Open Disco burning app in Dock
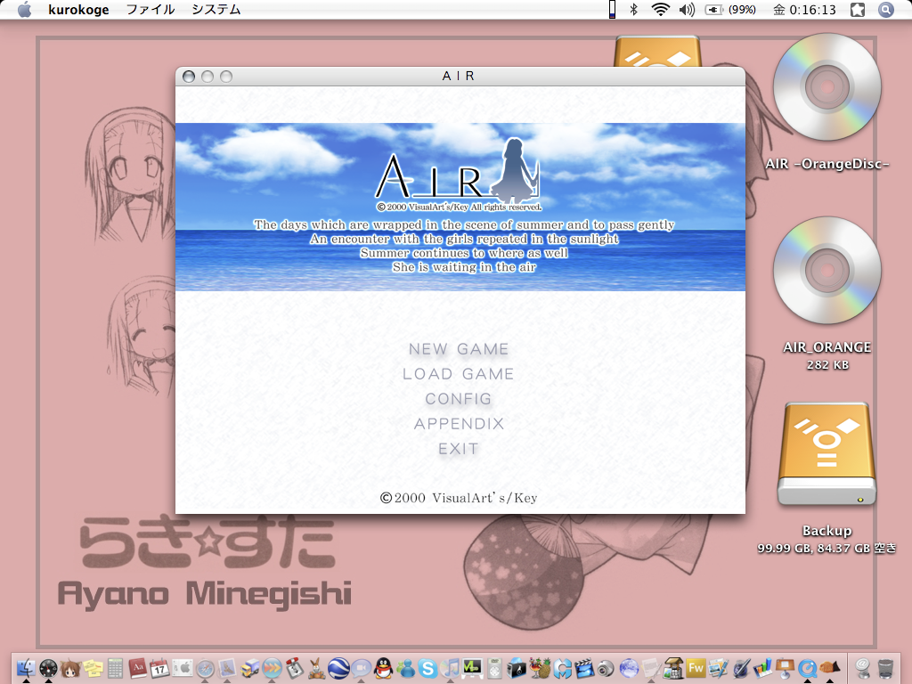Viewport: 912px width, 684px height. [x=517, y=668]
